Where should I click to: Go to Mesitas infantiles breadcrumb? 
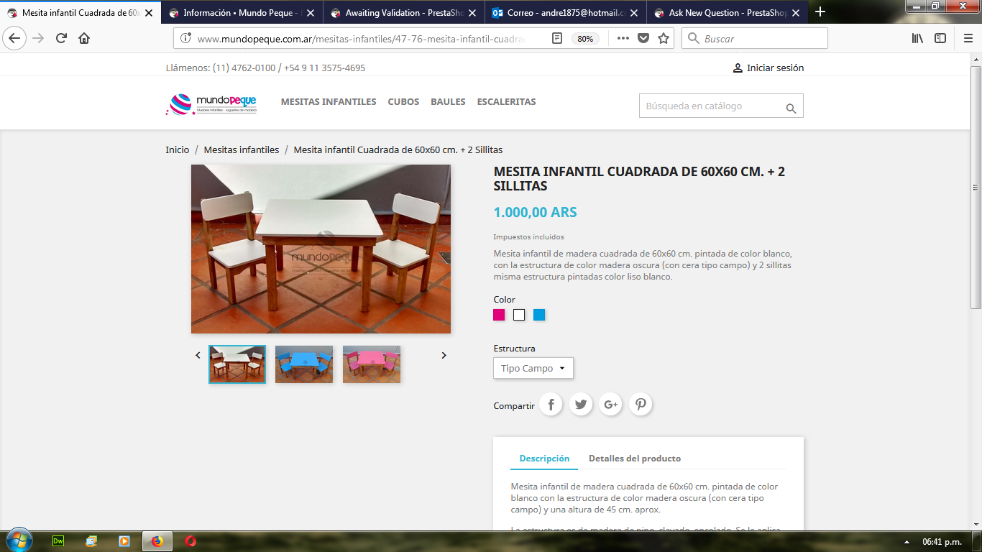[x=242, y=150]
